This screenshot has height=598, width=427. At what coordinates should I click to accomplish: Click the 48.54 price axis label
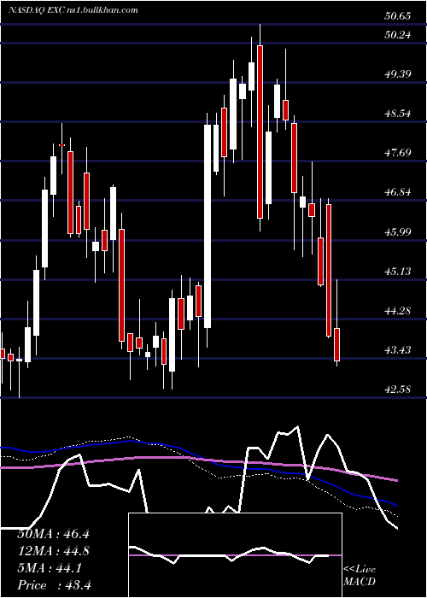(x=398, y=114)
